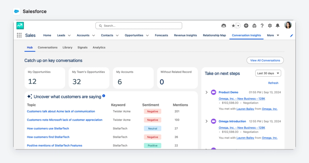Click the 201 mentions value

click(x=177, y=112)
